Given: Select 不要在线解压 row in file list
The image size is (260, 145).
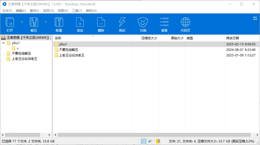Looking at the screenshot, I should coord(156,50).
